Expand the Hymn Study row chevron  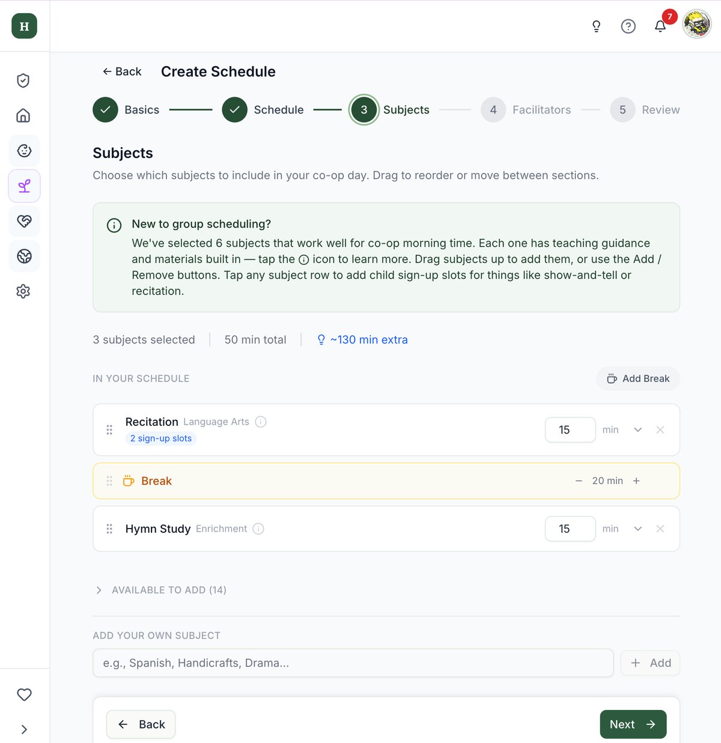tap(638, 529)
